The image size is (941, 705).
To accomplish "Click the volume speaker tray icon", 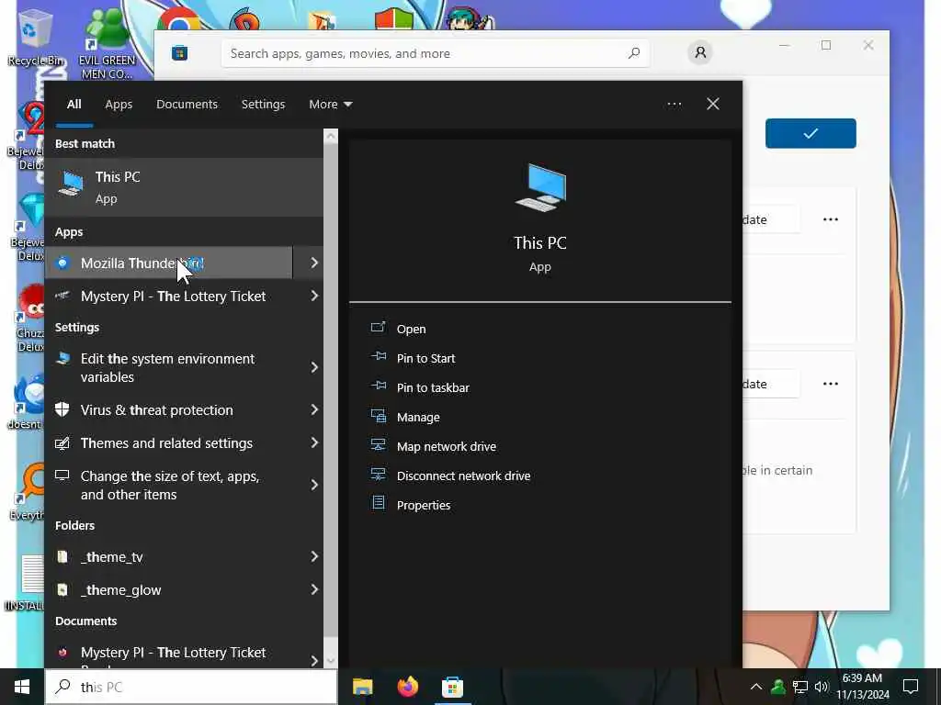I will click(x=822, y=687).
